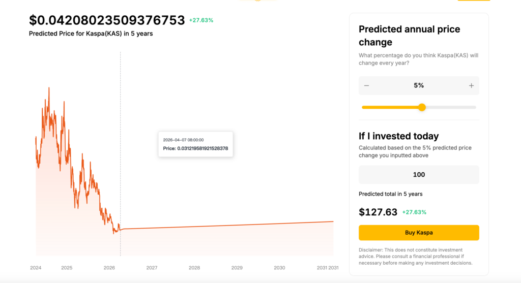The width and height of the screenshot is (521, 283).
Task: Click the $127.63 predicted total value
Action: (x=378, y=212)
